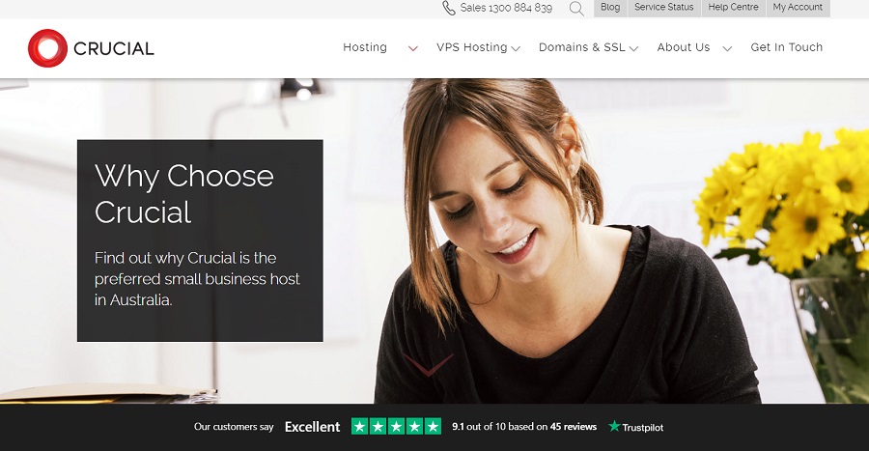869x451 pixels.
Task: Click the red down chevron on hero image
Action: (429, 365)
